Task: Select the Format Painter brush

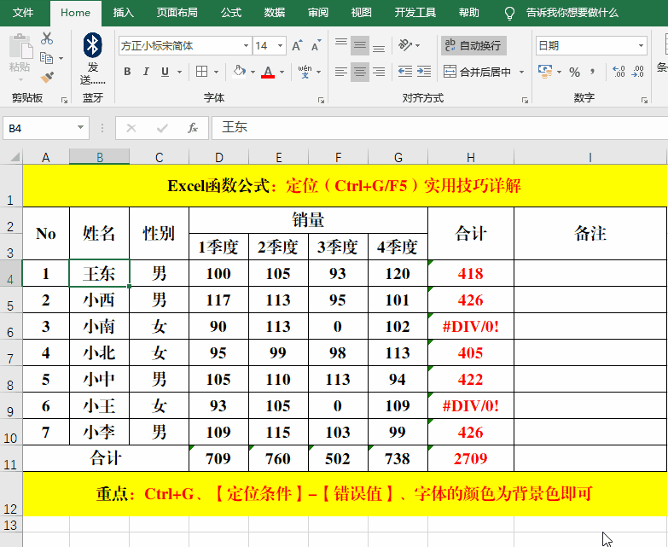Action: point(46,77)
